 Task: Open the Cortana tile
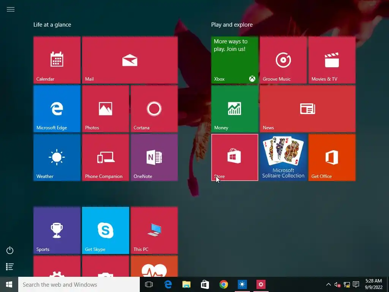pos(154,109)
